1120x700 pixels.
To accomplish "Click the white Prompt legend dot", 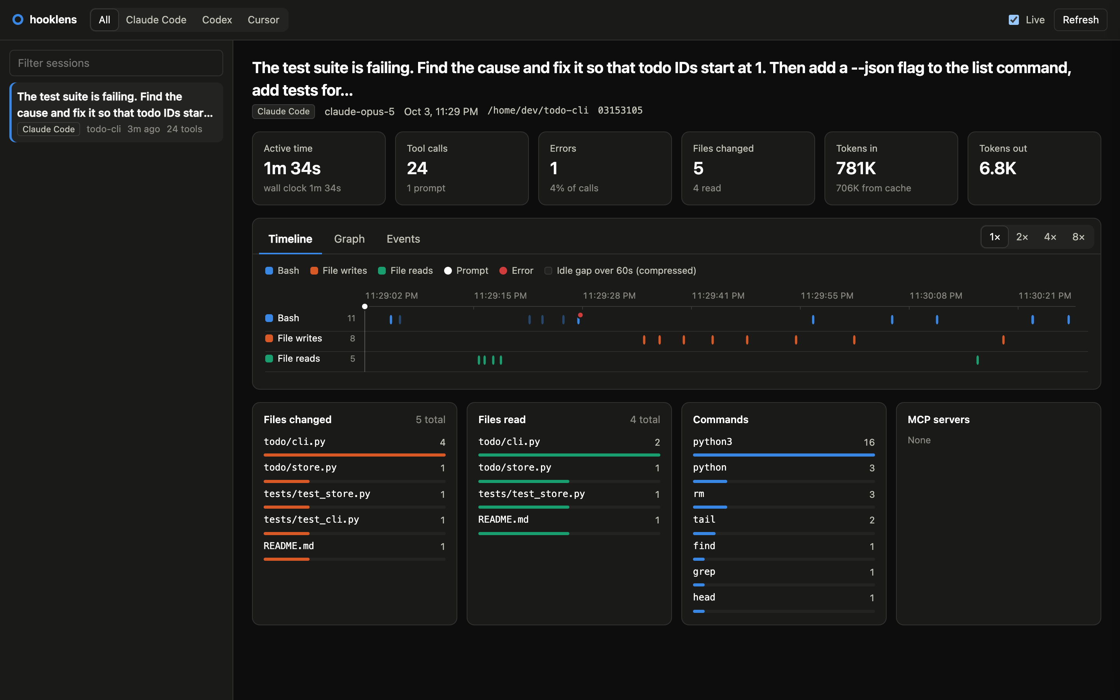I will [448, 271].
